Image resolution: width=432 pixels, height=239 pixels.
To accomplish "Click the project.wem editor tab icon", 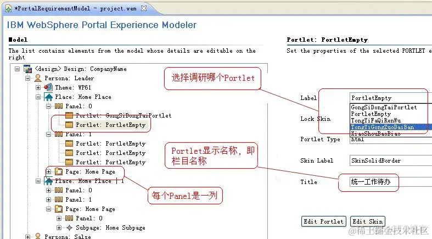I will (x=9, y=9).
